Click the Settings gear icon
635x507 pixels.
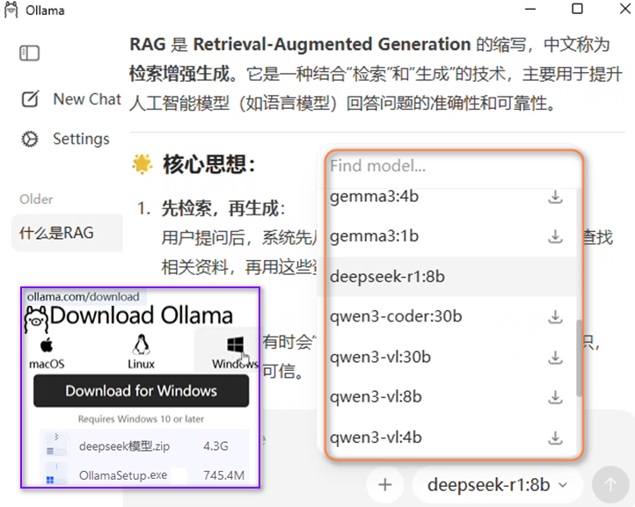coord(30,139)
